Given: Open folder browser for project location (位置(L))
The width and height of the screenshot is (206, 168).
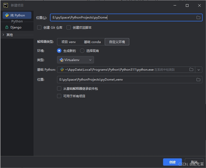Looking at the screenshot, I should pyautogui.click(x=198, y=17).
